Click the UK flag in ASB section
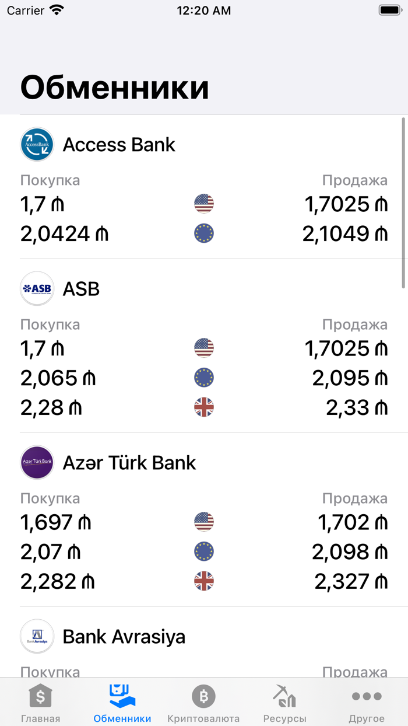Screen dimensions: 408x726 [x=203, y=407]
